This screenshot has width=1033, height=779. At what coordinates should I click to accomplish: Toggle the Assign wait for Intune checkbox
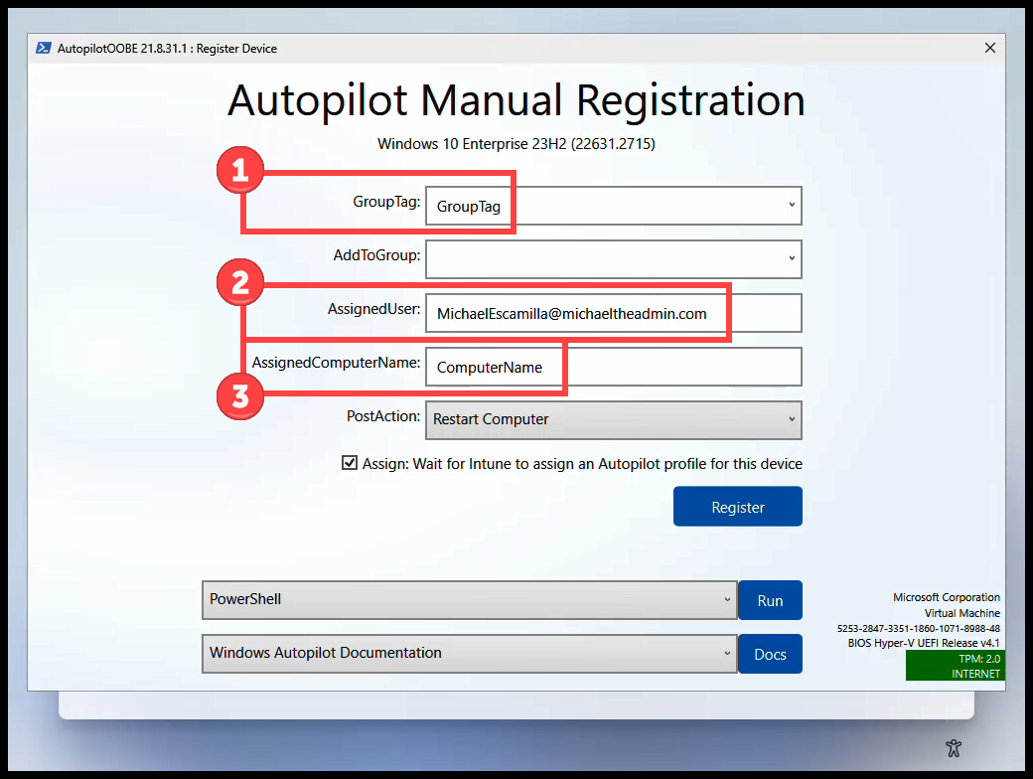pos(350,463)
